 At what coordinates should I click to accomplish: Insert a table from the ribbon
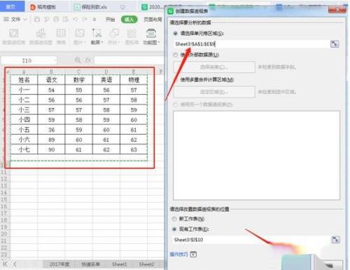[61, 36]
